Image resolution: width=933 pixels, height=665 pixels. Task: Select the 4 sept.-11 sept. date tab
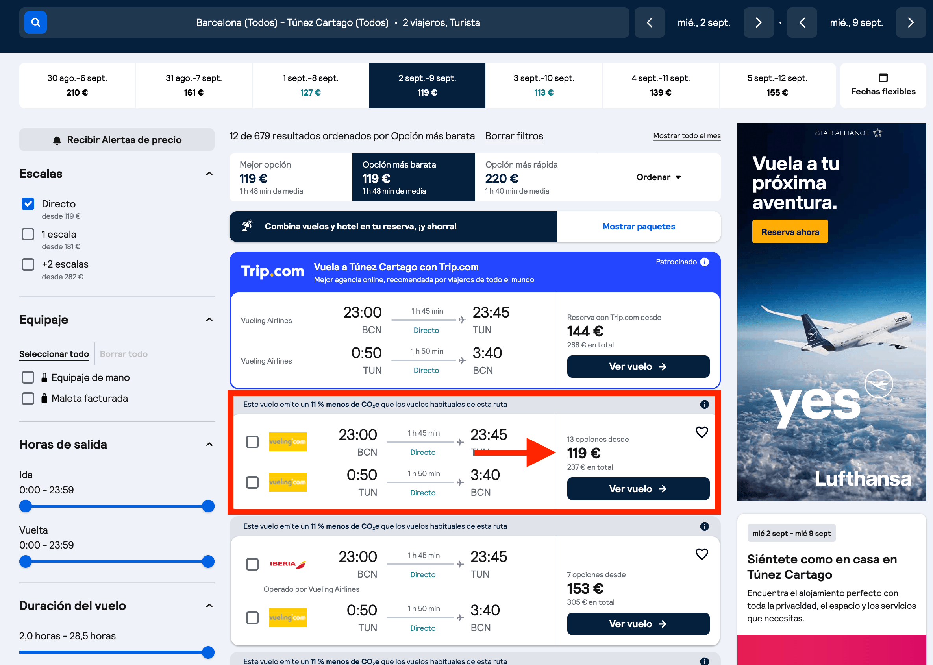point(661,85)
